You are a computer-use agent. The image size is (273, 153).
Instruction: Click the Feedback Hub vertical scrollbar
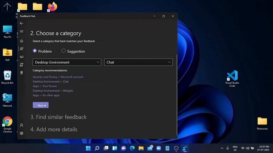(177, 95)
